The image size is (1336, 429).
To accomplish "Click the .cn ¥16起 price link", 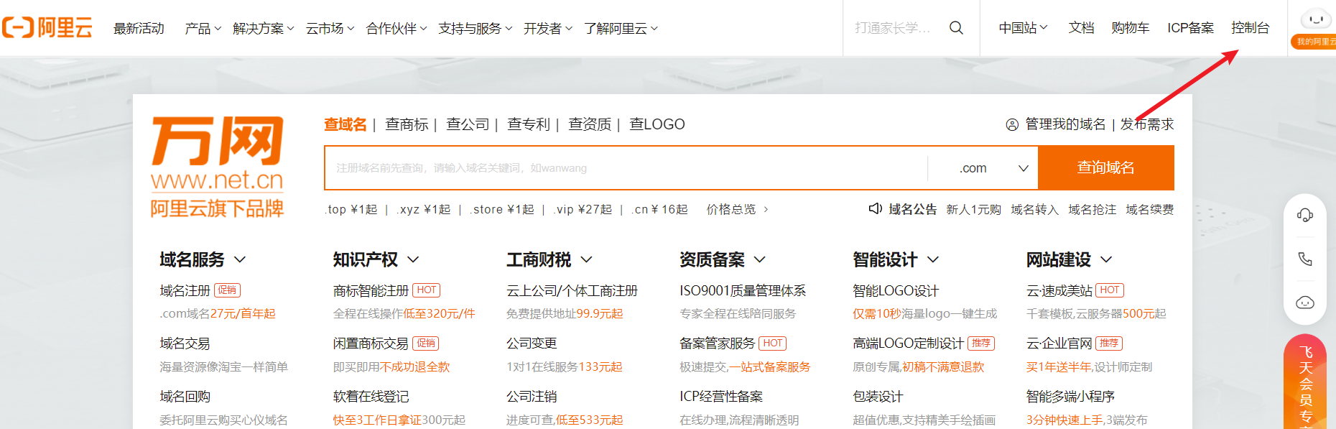I will pos(659,209).
